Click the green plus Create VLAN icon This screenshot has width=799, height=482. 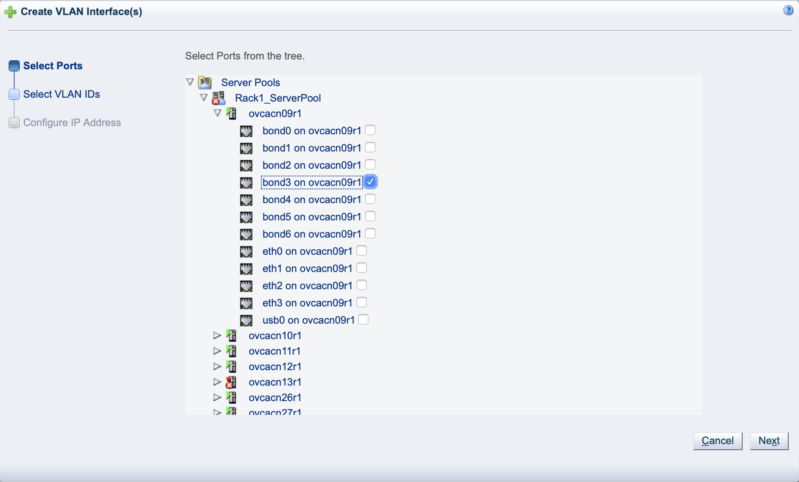(x=11, y=12)
